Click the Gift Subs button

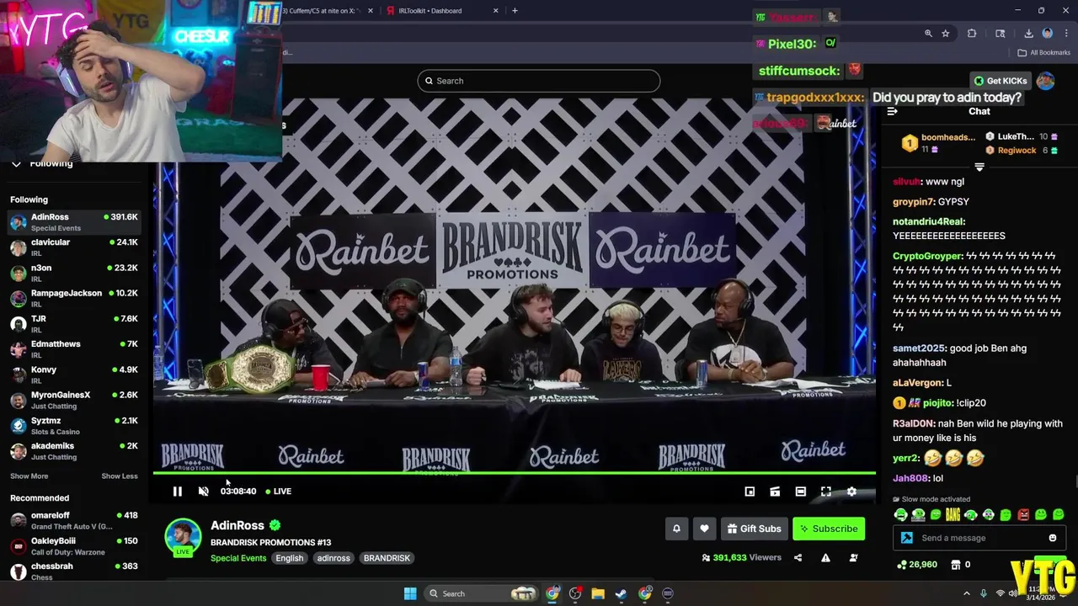(x=754, y=529)
